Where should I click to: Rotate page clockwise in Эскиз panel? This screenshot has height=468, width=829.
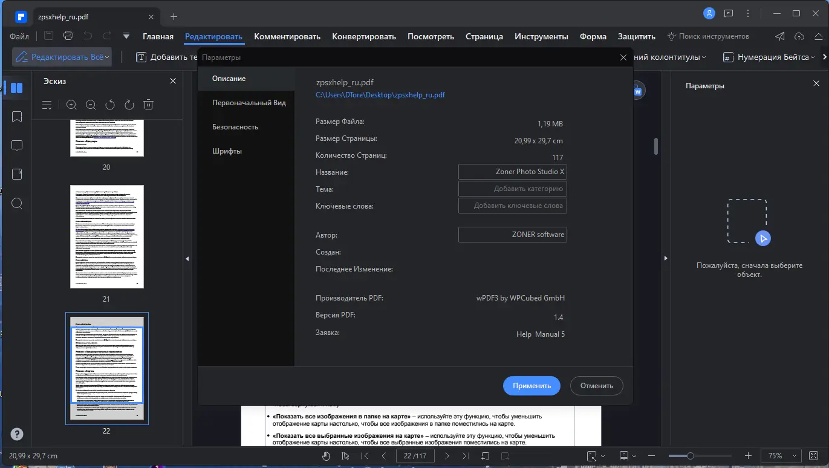pos(129,105)
